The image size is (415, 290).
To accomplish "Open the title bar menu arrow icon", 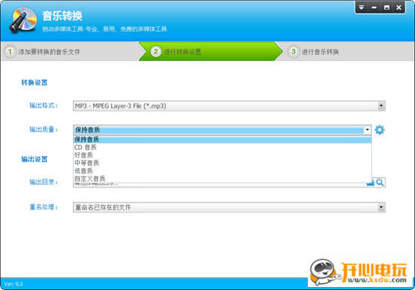I will [361, 8].
